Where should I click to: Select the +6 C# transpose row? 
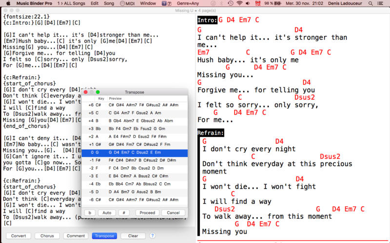tap(135, 105)
